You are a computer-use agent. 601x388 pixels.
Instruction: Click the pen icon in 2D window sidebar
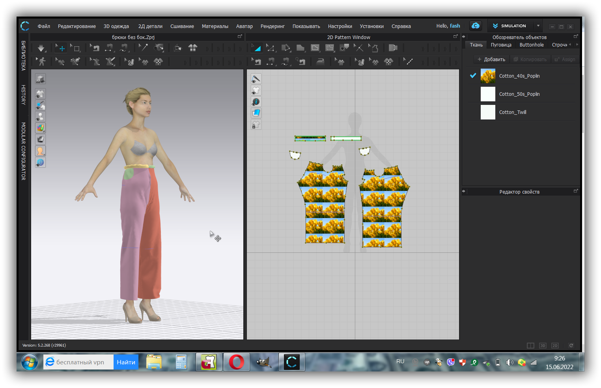click(x=256, y=79)
